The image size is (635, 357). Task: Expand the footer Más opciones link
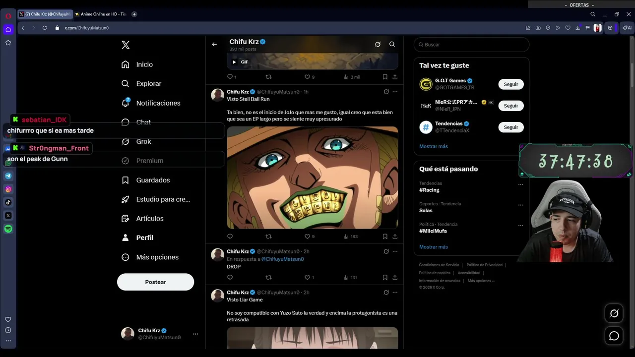point(481,281)
